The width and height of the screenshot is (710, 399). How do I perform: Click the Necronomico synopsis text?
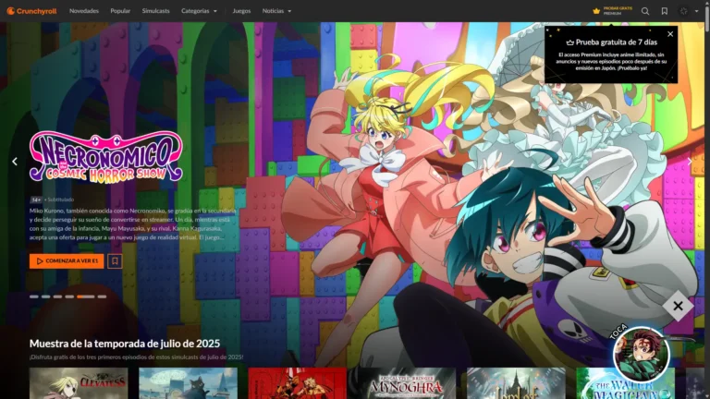point(133,224)
